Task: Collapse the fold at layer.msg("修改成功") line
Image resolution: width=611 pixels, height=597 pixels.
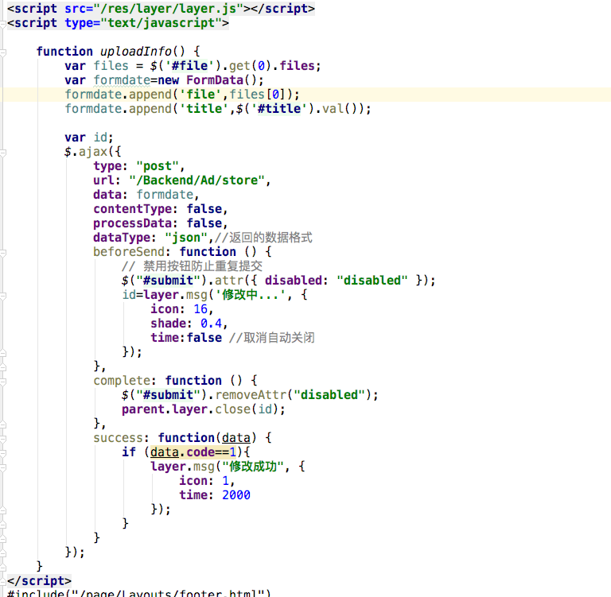Action: pyautogui.click(x=2, y=467)
